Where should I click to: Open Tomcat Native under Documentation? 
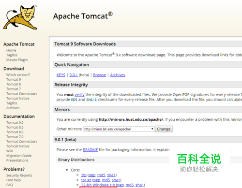tap(18, 146)
